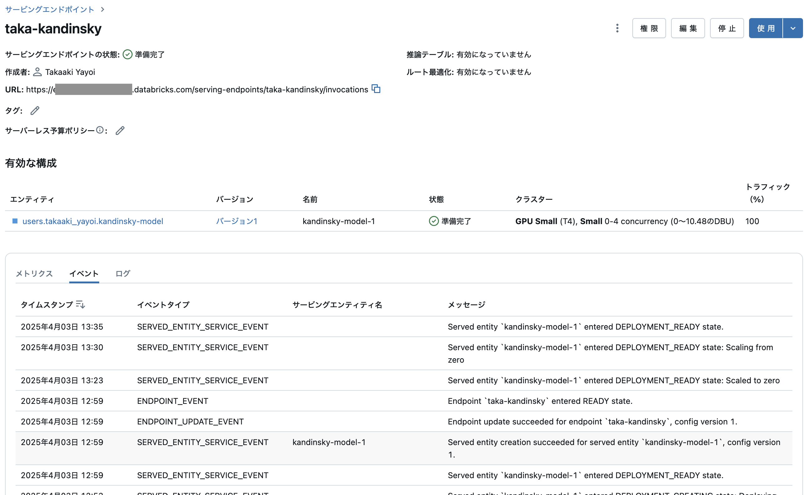Open the バージョン1 version link

(x=237, y=221)
